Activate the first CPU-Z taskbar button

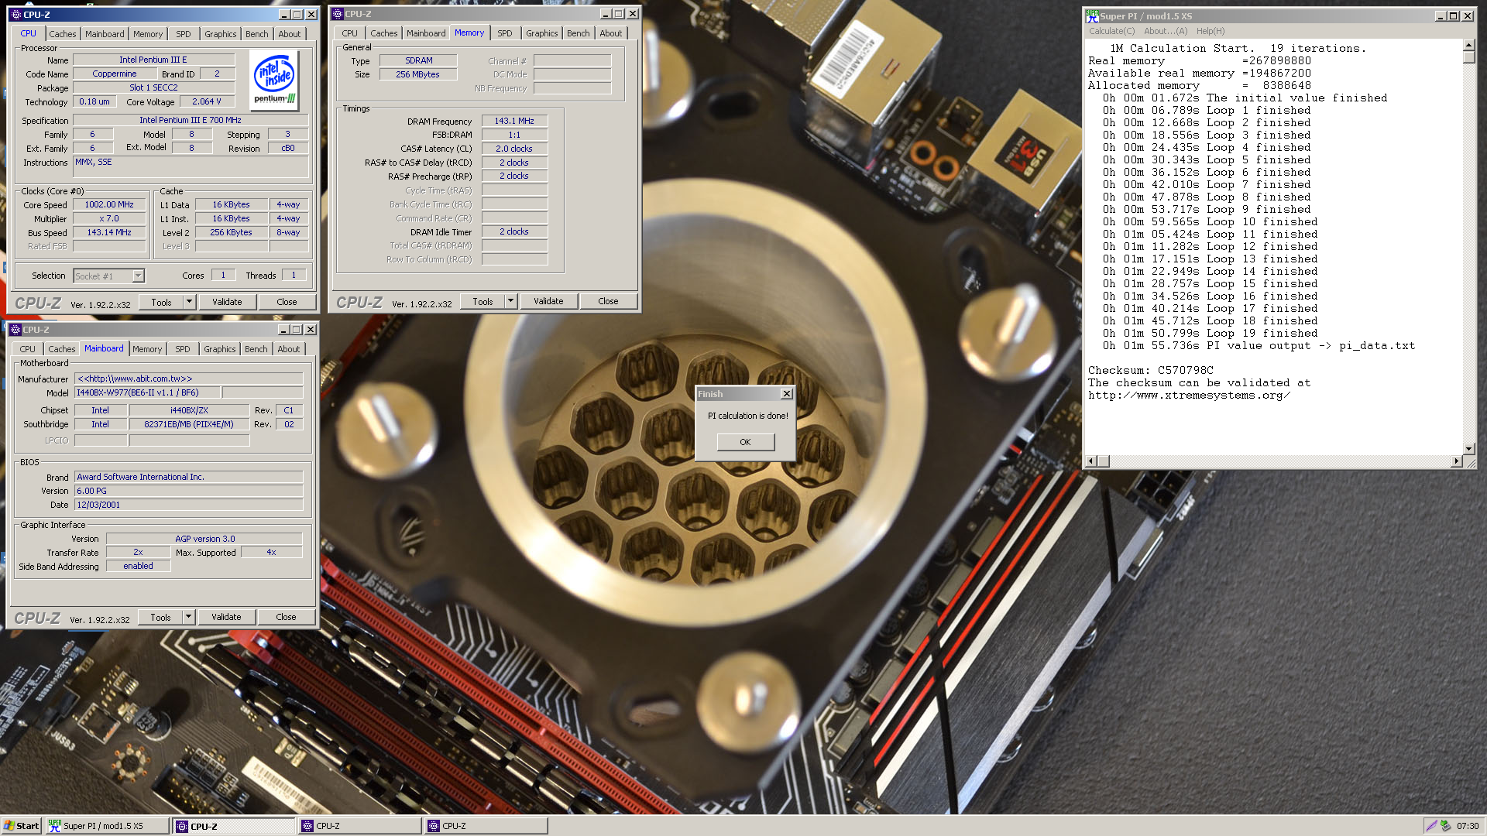click(234, 826)
